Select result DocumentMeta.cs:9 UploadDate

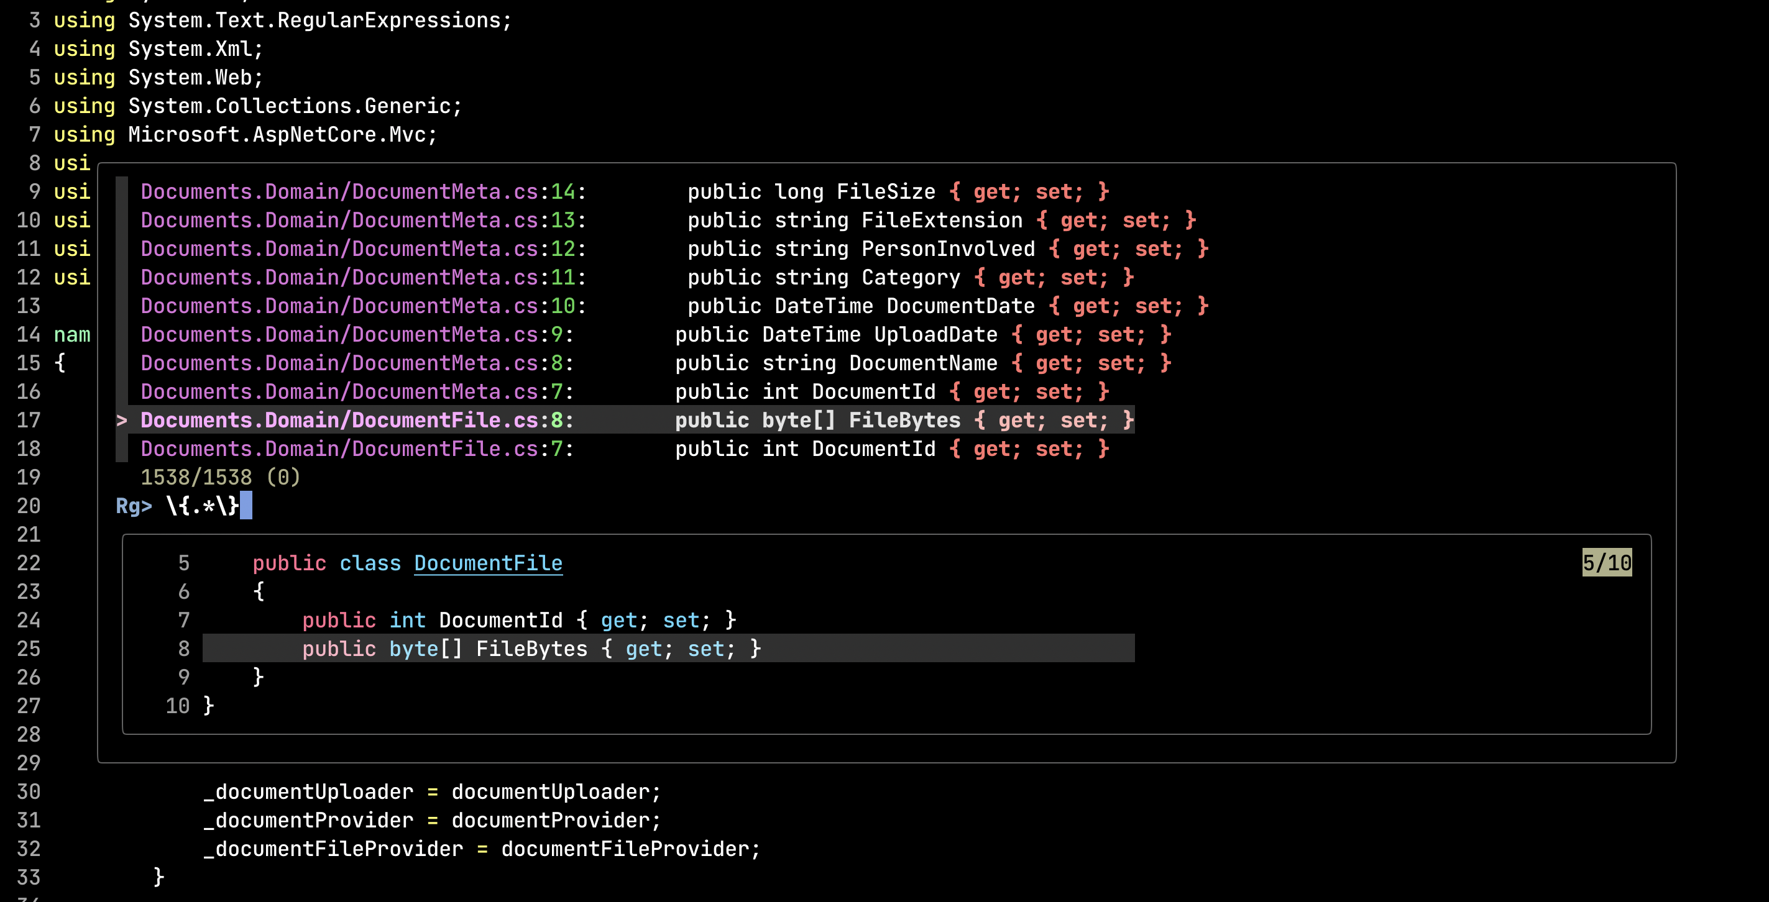656,334
